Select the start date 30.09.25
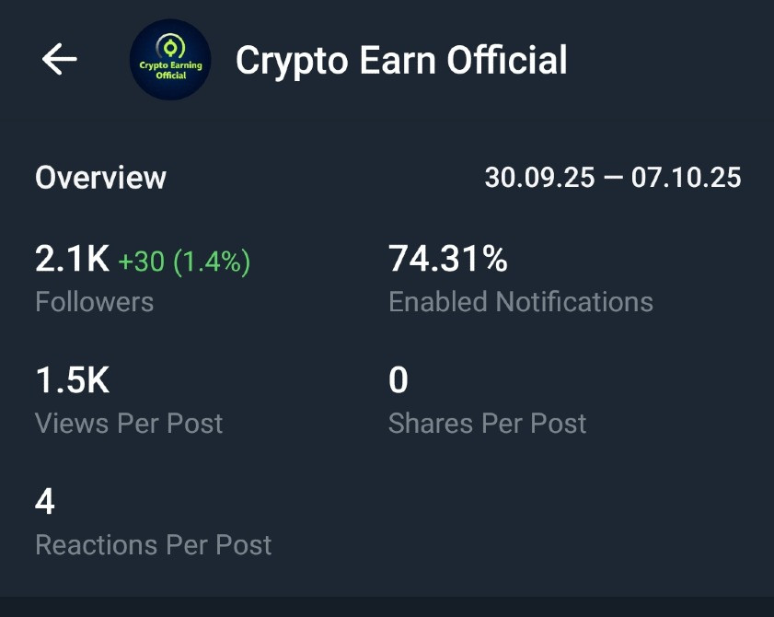Image resolution: width=774 pixels, height=617 pixels. 539,178
